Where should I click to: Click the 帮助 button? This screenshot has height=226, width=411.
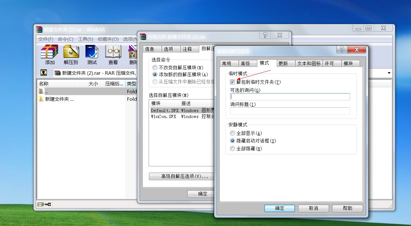point(348,208)
